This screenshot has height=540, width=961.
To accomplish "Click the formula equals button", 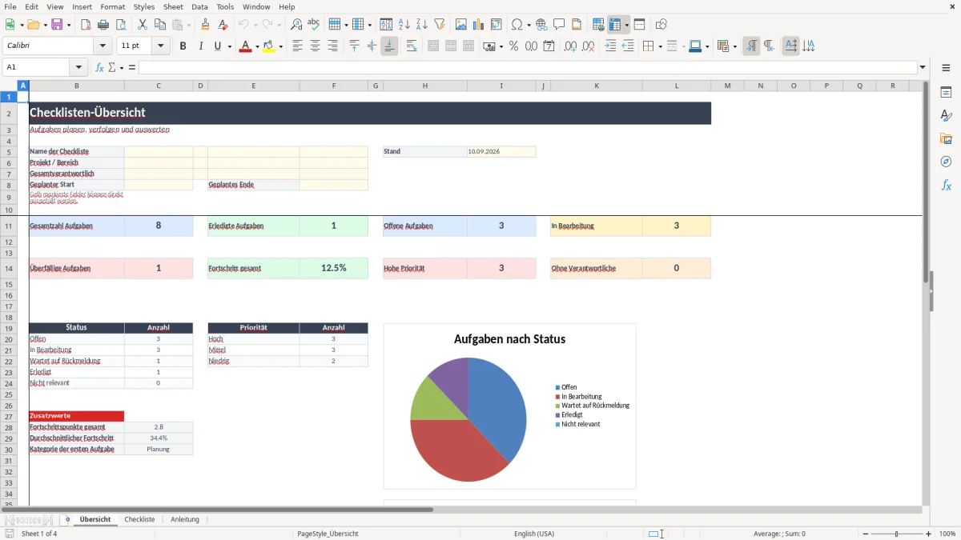I will [x=132, y=67].
